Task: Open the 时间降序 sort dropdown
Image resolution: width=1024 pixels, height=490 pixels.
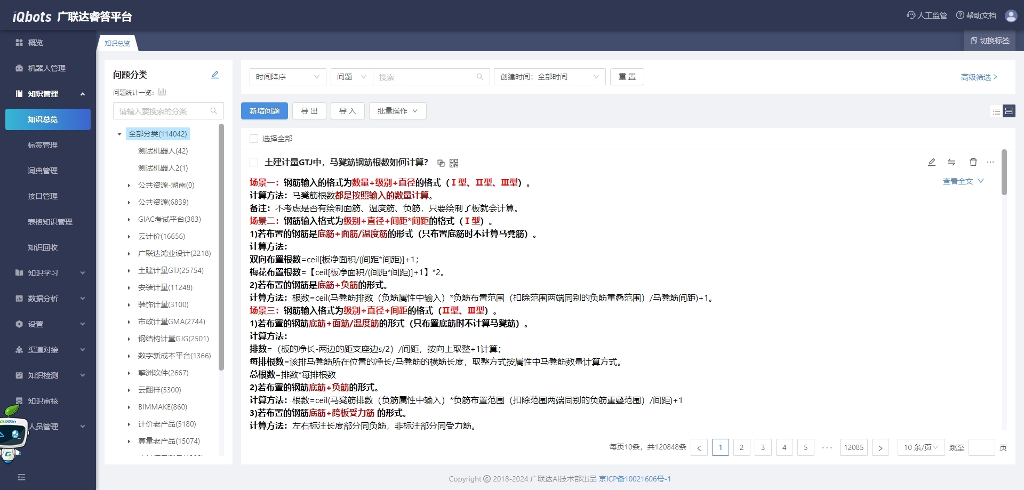Action: coord(287,77)
